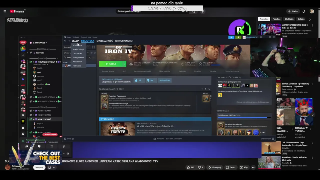Open the SKANDAL W TVN-ie short
Image resolution: width=320 pixels, height=180 pixels.
click(x=304, y=112)
